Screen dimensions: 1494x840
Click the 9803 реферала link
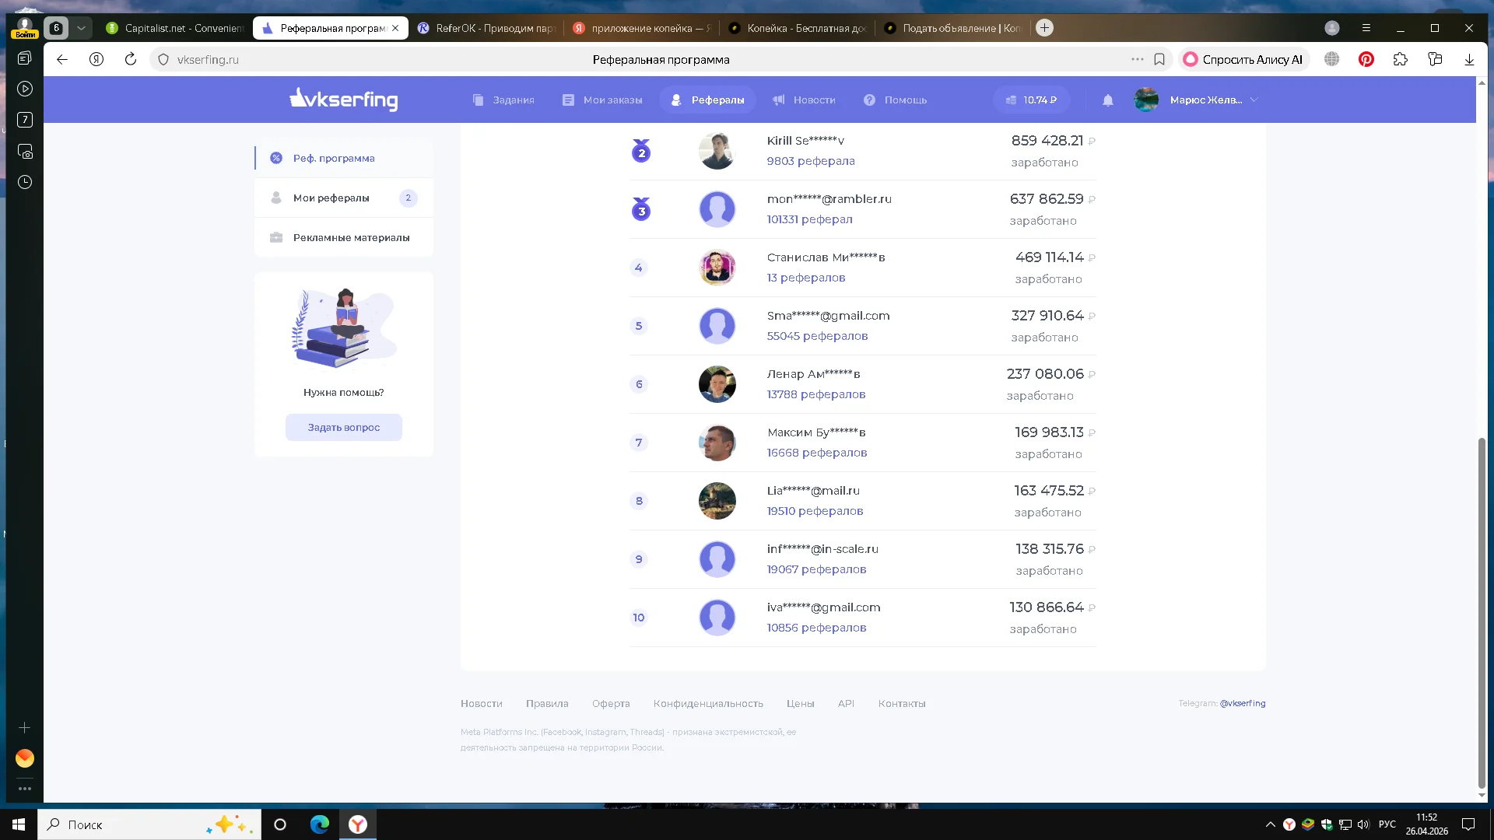810,161
